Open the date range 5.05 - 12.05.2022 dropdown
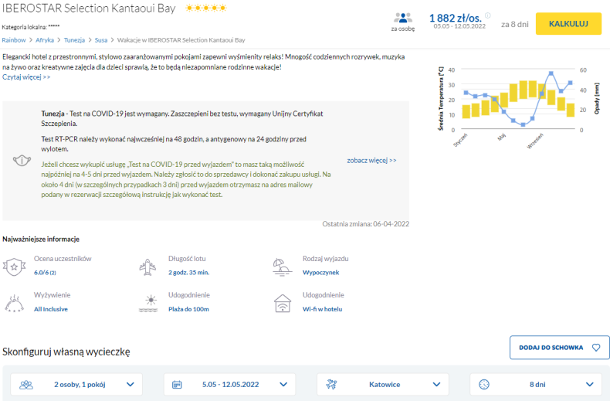The width and height of the screenshot is (610, 401). point(229,385)
